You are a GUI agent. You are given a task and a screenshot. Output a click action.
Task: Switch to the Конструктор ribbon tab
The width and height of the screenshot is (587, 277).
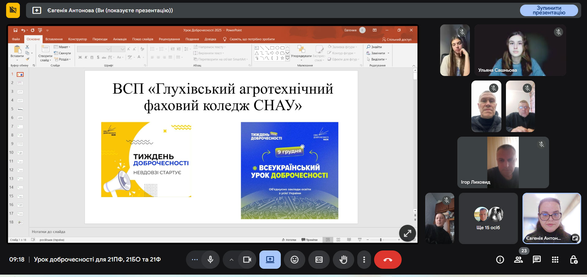pyautogui.click(x=78, y=39)
